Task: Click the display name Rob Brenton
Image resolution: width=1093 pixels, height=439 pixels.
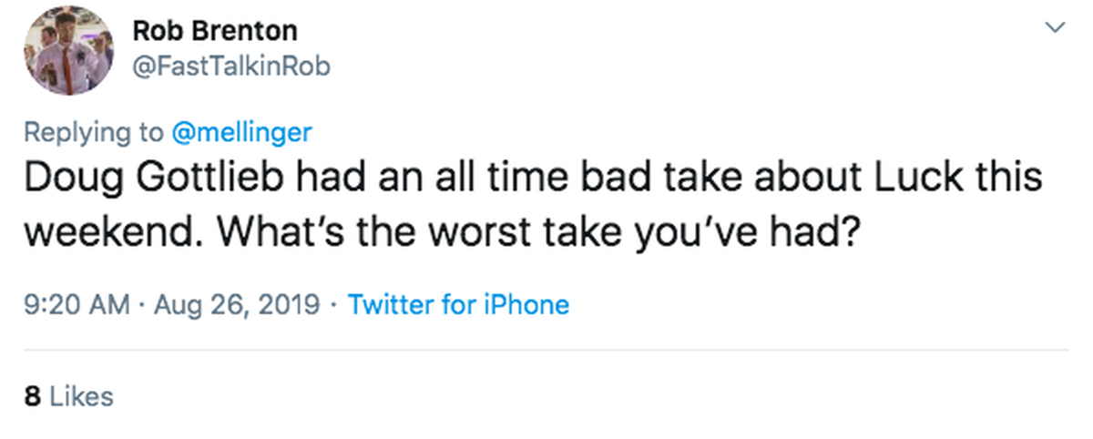Action: pos(215,31)
